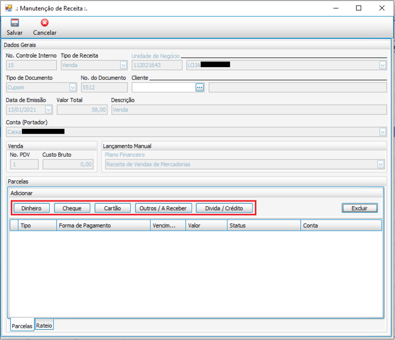This screenshot has height=340, width=395.
Task: Sort by the Tipo column header
Action: (x=37, y=225)
